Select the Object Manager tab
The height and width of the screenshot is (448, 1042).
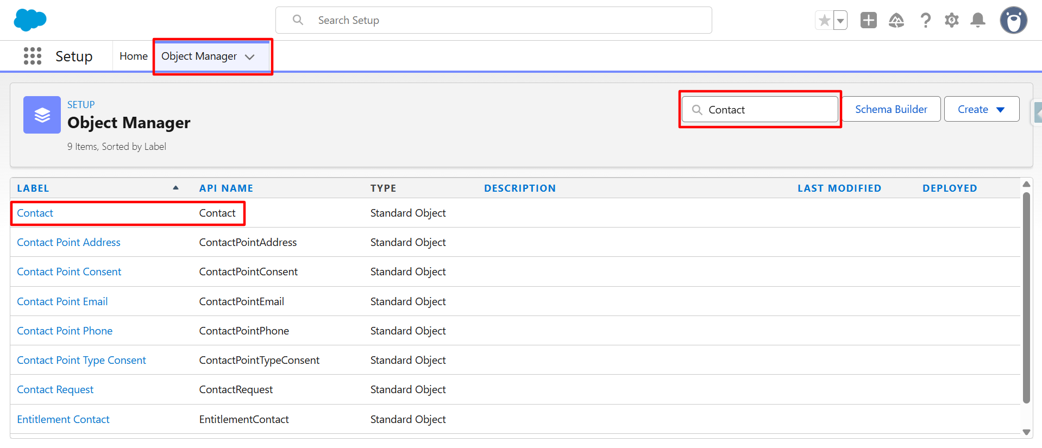tap(199, 56)
